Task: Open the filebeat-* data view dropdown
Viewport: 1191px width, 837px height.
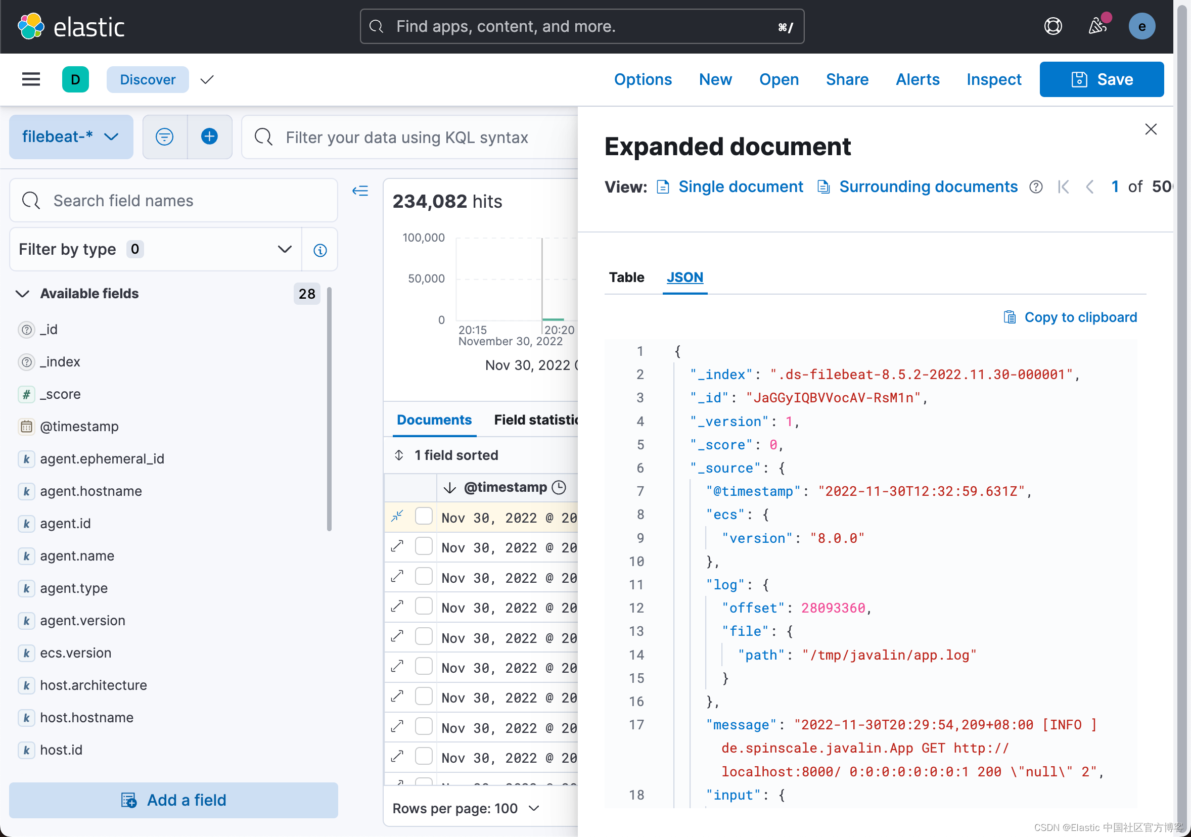Action: tap(71, 137)
